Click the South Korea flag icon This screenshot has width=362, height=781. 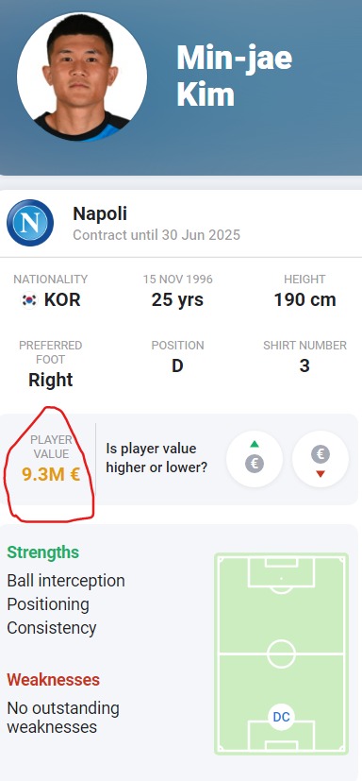tap(29, 300)
